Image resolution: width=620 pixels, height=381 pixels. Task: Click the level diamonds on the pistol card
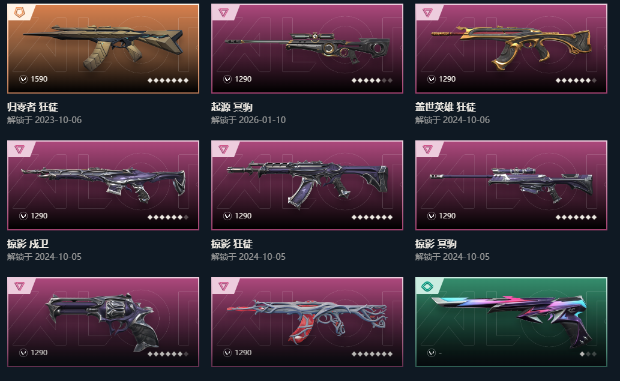pos(588,354)
